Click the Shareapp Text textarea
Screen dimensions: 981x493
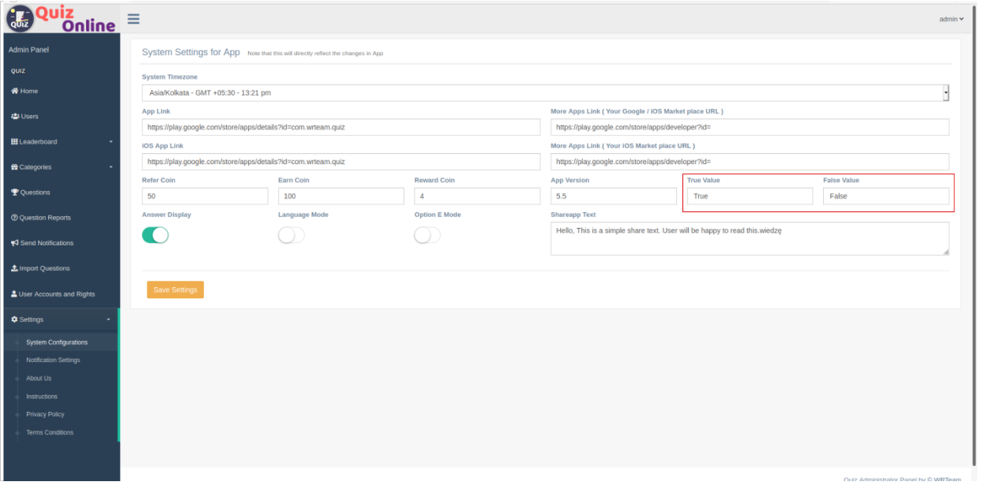point(750,238)
